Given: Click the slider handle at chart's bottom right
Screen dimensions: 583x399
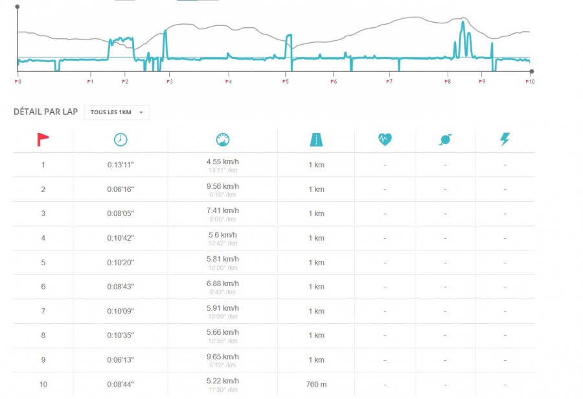Looking at the screenshot, I should [532, 71].
